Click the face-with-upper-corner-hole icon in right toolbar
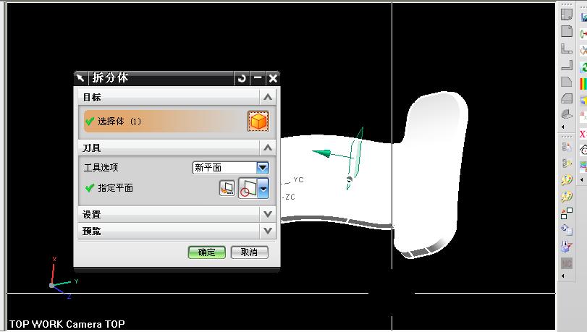587x332 pixels. tap(567, 31)
